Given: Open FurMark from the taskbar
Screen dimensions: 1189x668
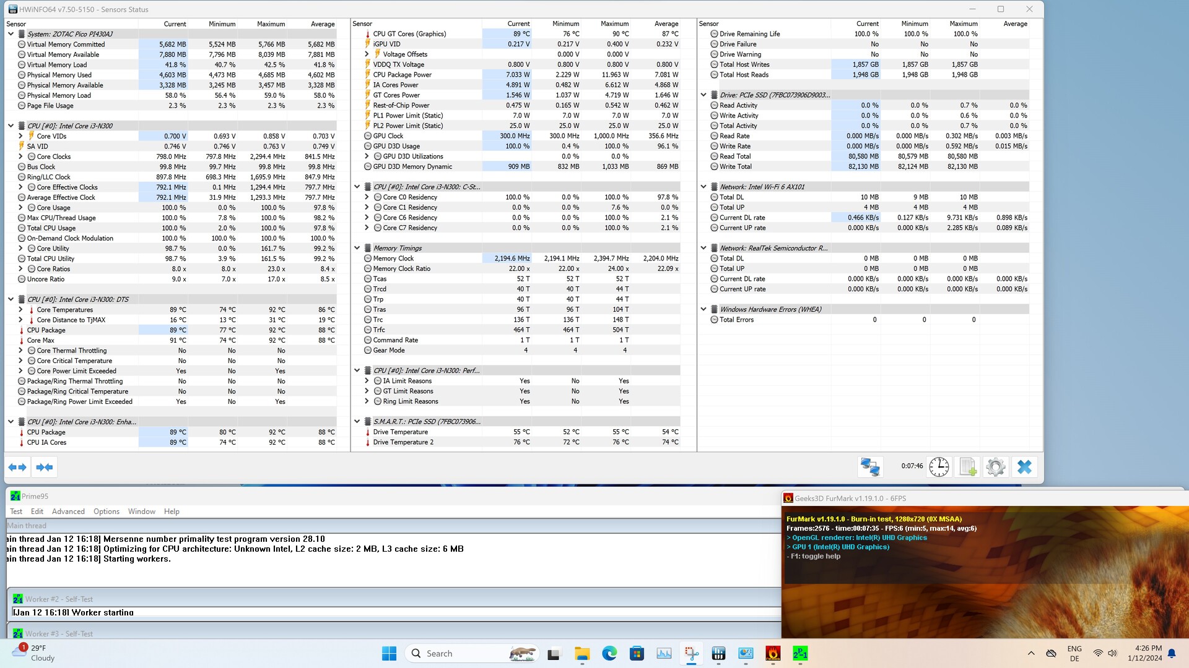Looking at the screenshot, I should [x=773, y=654].
